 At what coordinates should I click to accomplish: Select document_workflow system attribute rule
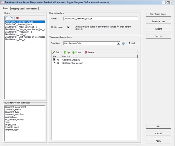[x=14, y=115]
